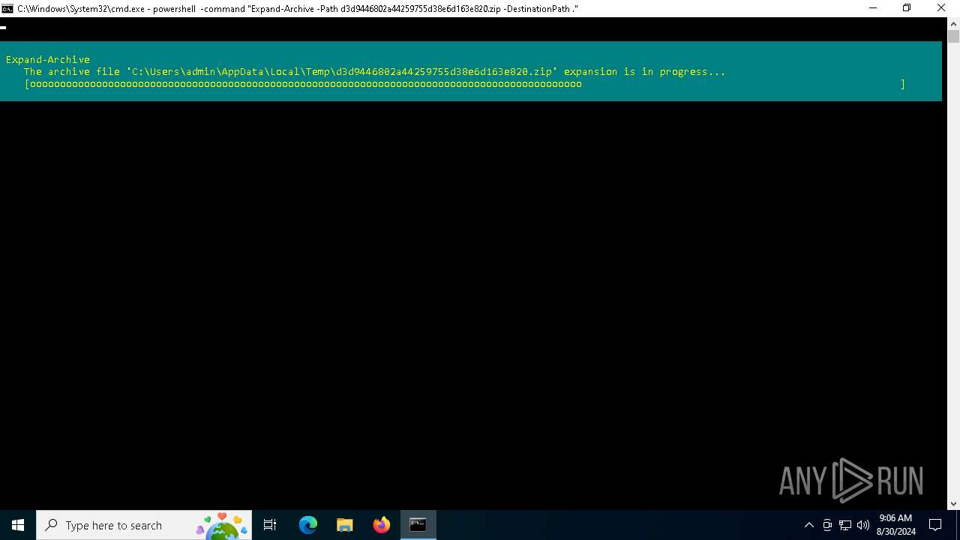Click the console vertical scrollbar thumb

pyautogui.click(x=953, y=37)
